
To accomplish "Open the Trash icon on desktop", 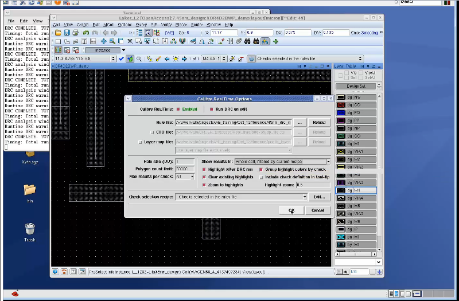I will click(x=30, y=232).
